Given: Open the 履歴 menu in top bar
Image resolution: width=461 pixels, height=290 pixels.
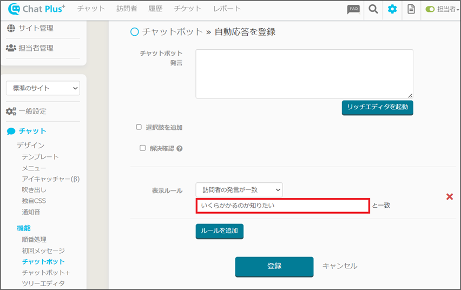Looking at the screenshot, I should point(155,9).
